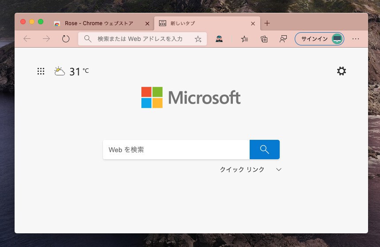Go forward using the forward arrow

point(46,39)
